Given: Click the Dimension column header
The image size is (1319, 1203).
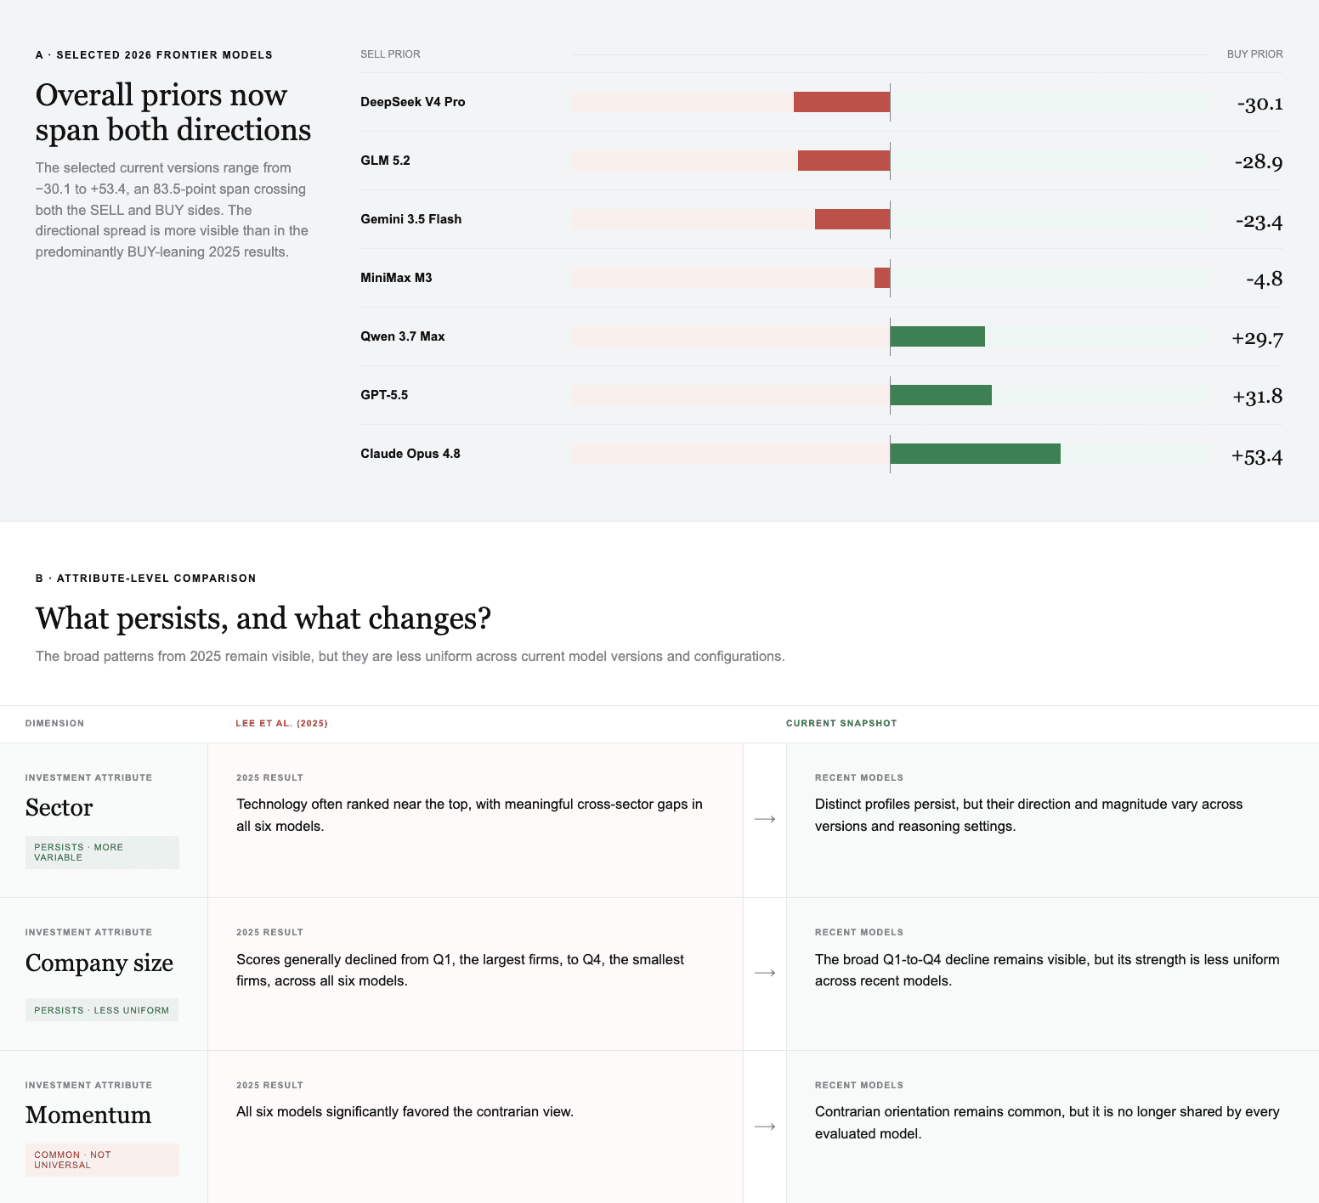Looking at the screenshot, I should [54, 724].
